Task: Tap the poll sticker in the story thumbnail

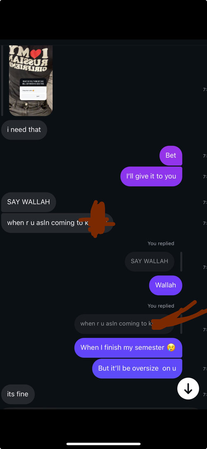Action: click(x=33, y=89)
